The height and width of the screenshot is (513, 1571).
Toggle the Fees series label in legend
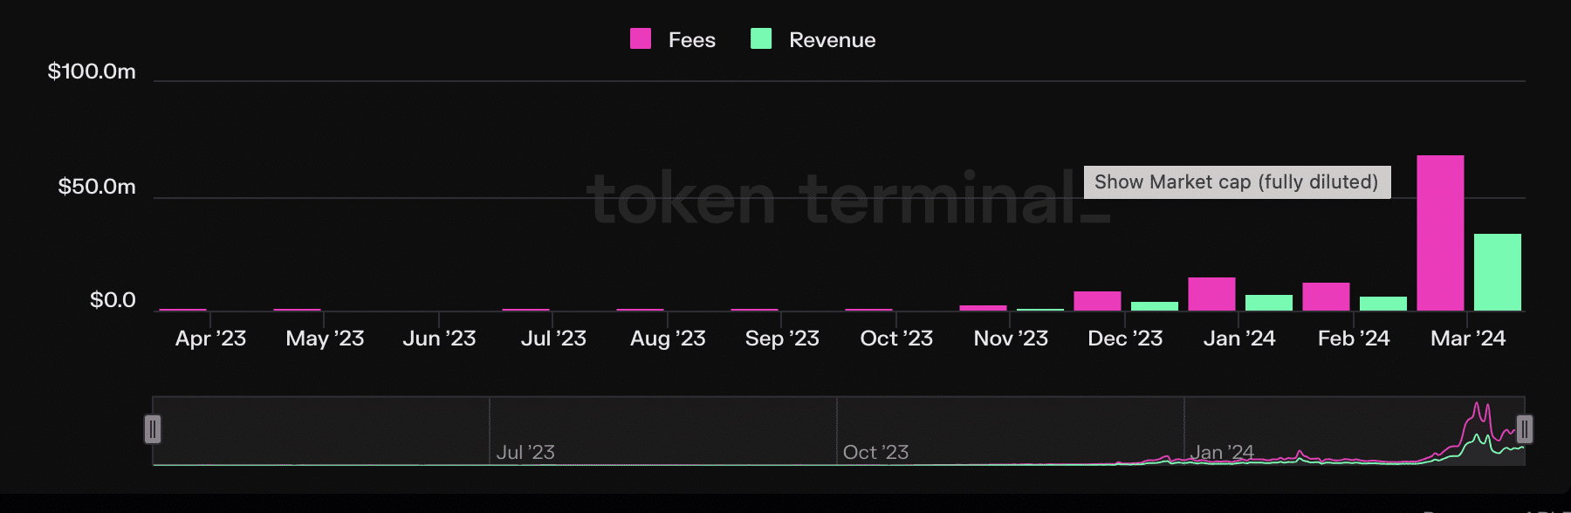click(691, 40)
